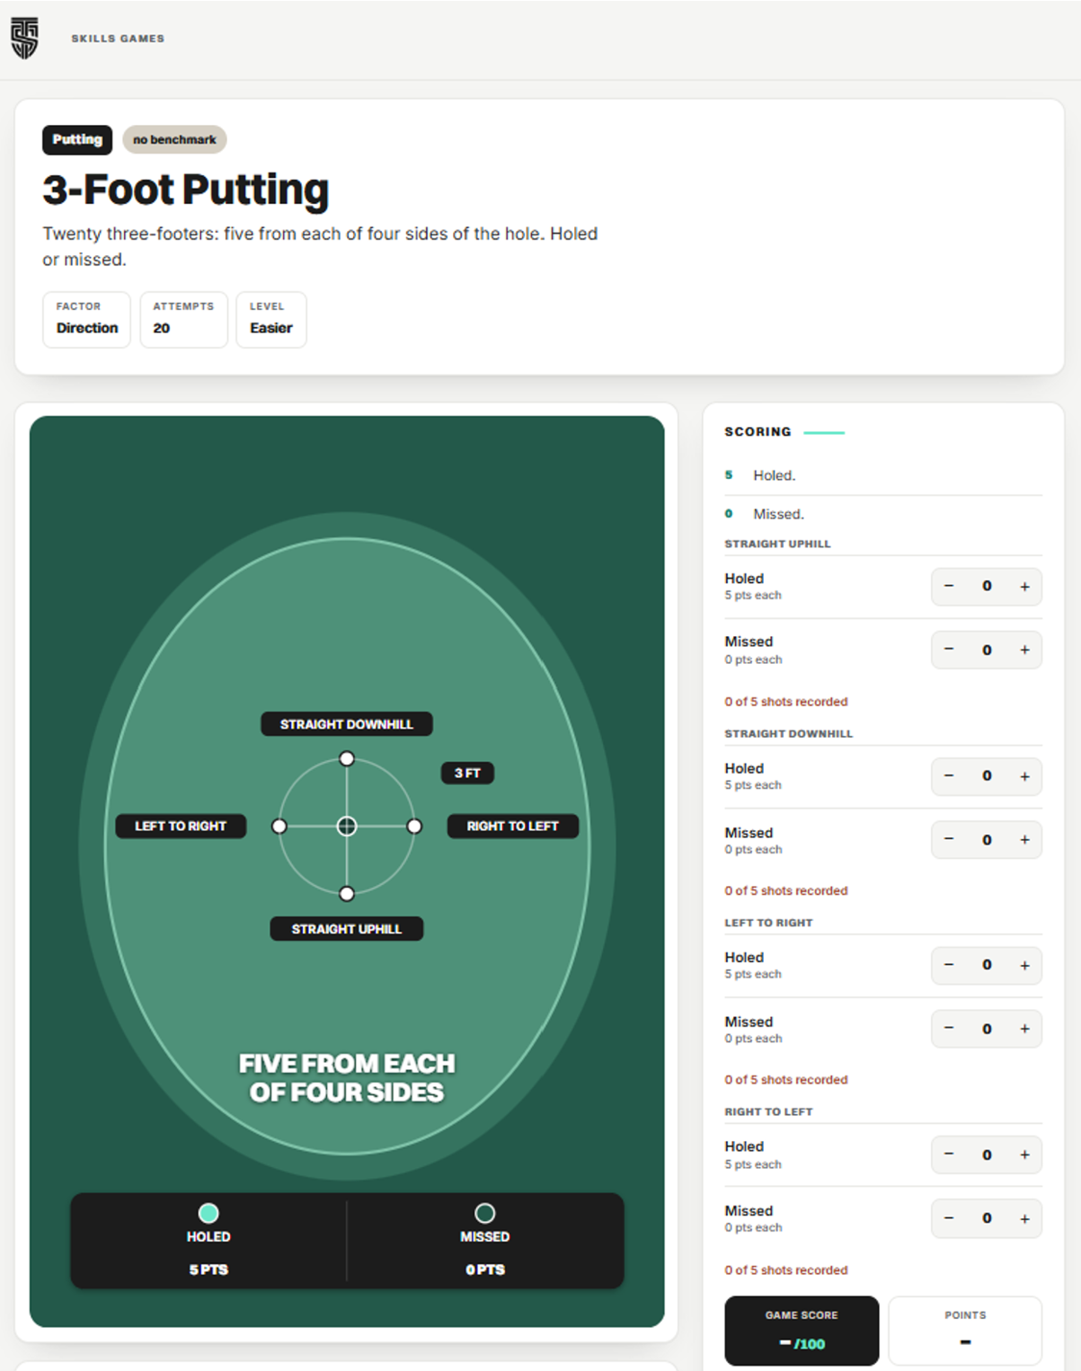The height and width of the screenshot is (1371, 1081).
Task: Click the Attempts 20 chip
Action: point(183,319)
